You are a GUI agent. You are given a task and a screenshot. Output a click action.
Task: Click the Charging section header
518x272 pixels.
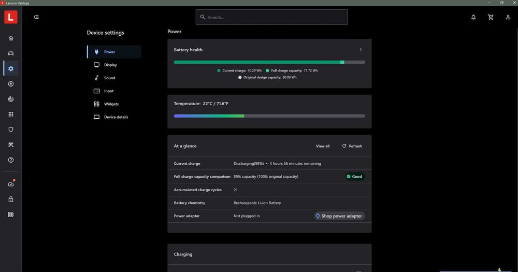tap(183, 254)
